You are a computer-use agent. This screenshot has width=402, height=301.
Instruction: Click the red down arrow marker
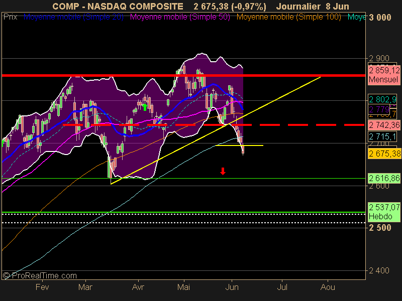pyautogui.click(x=223, y=171)
